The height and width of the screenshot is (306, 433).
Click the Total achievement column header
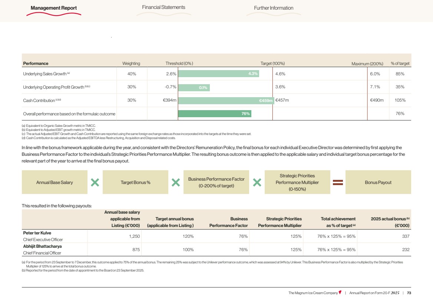(338, 222)
